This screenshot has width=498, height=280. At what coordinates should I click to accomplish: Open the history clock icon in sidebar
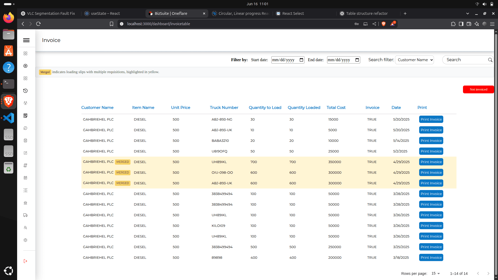[25, 91]
